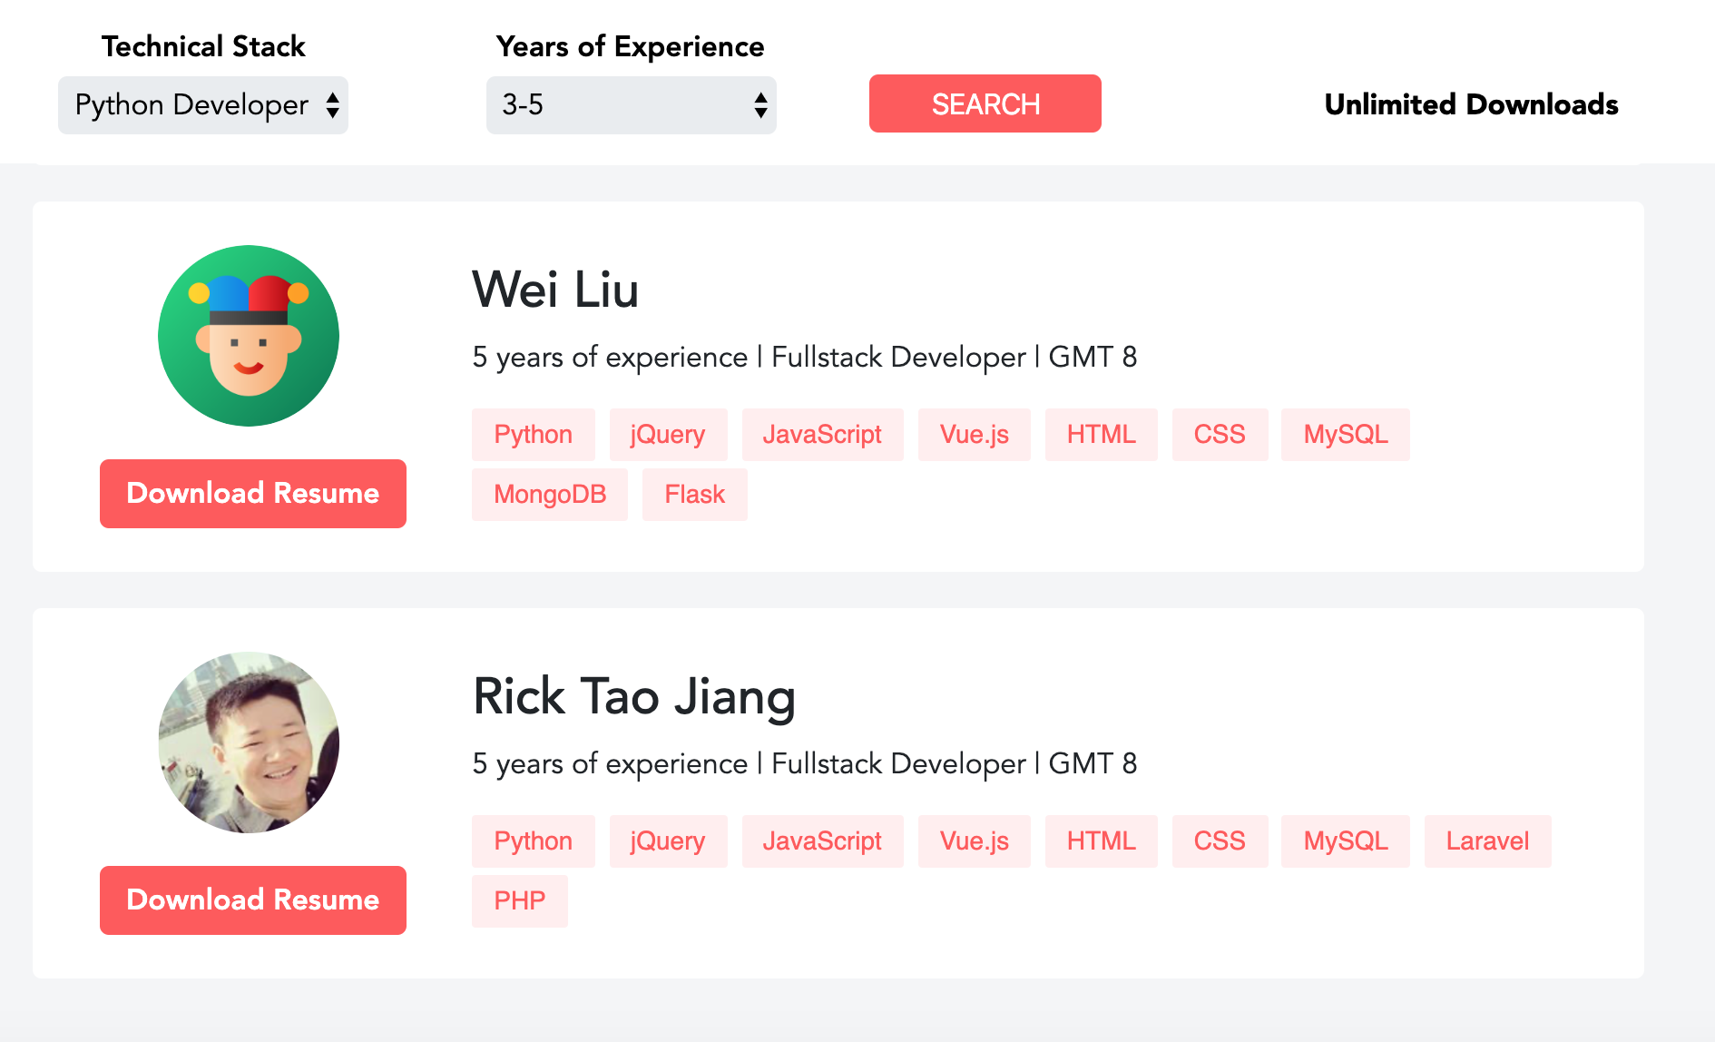Select the Vue.js tag on Wei Liu's card

coord(975,435)
